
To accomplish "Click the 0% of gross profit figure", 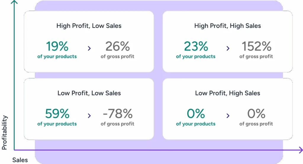I will click(x=256, y=114).
